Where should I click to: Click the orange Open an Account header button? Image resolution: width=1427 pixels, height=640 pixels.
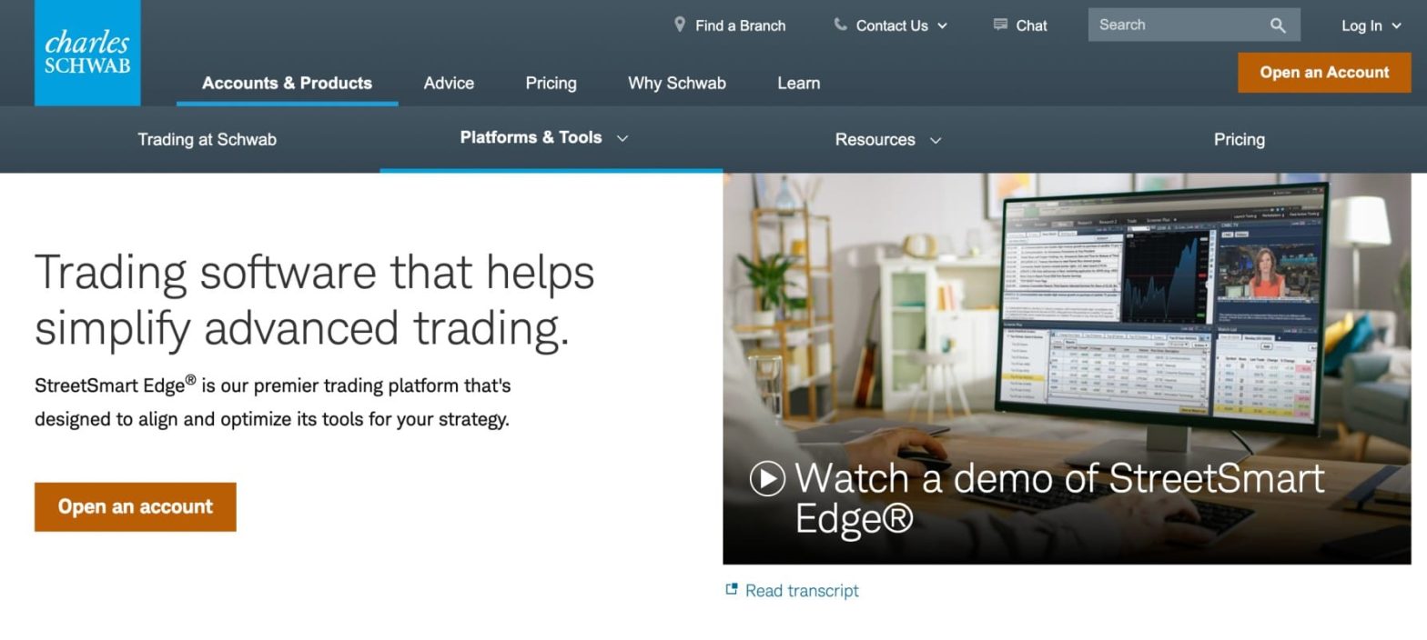[1324, 73]
